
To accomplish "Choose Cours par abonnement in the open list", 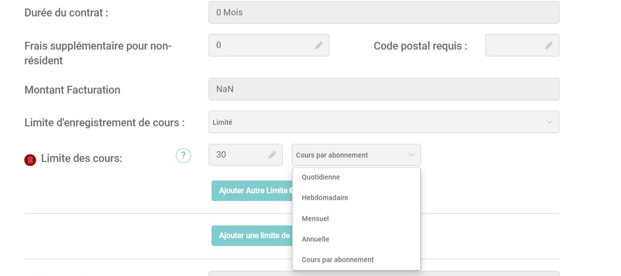I will tap(338, 260).
